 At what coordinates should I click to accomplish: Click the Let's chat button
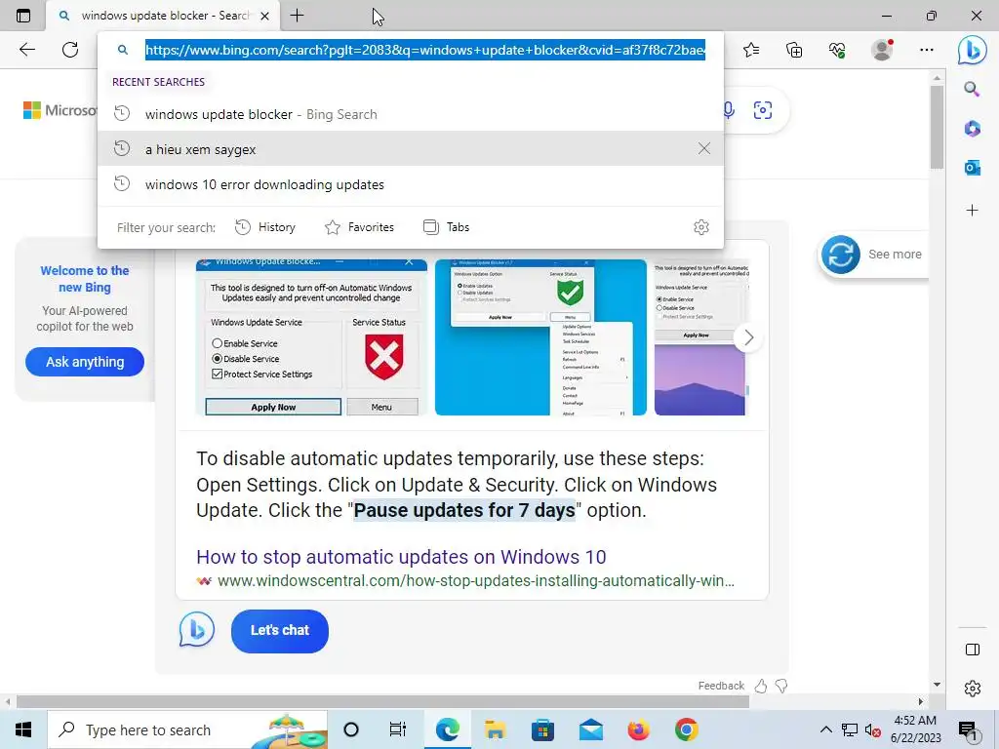(x=280, y=631)
